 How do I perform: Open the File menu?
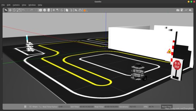coord(3,5)
